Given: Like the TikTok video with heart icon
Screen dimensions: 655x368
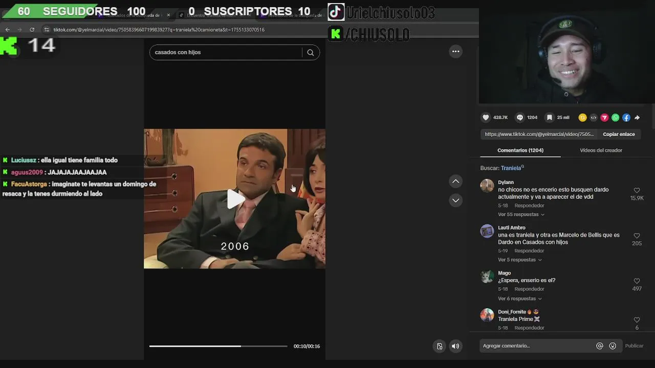Looking at the screenshot, I should (486, 118).
